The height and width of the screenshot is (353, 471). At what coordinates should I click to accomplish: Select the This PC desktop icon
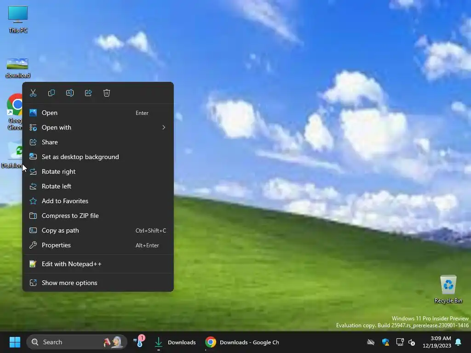(x=18, y=19)
